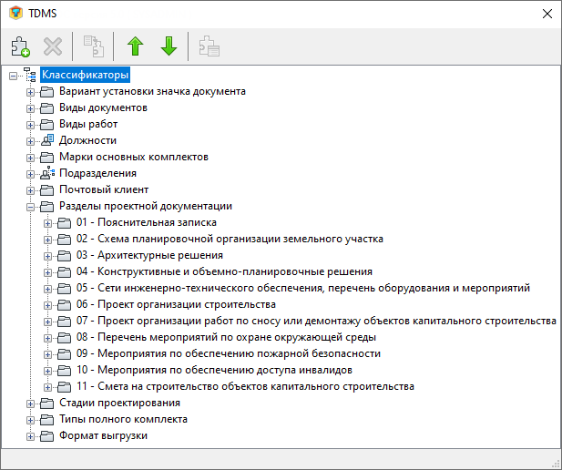The height and width of the screenshot is (470, 562).
Task: Collapse Разделы проектной документации branch
Action: coord(30,207)
